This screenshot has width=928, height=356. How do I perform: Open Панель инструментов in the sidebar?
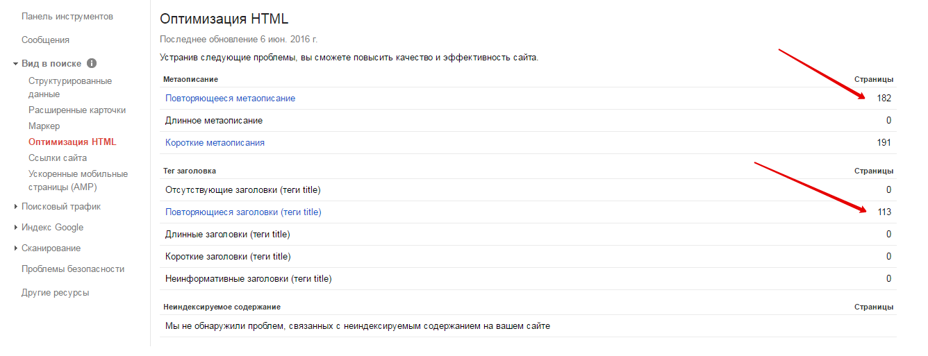tap(67, 16)
